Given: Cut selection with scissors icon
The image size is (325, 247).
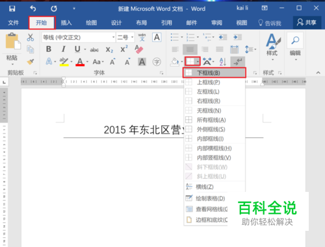Looking at the screenshot, I should pos(31,38).
